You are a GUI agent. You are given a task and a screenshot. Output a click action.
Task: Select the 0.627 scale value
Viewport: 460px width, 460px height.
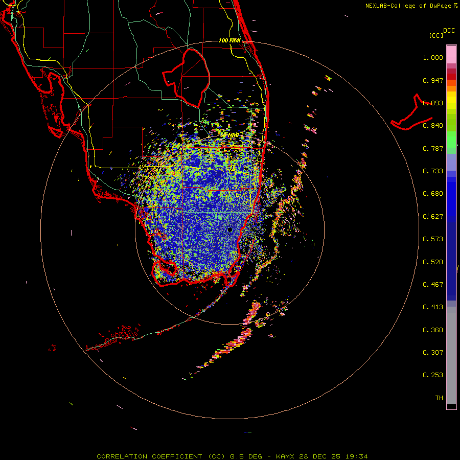pos(433,217)
